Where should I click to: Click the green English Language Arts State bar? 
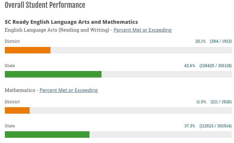(x=53, y=74)
